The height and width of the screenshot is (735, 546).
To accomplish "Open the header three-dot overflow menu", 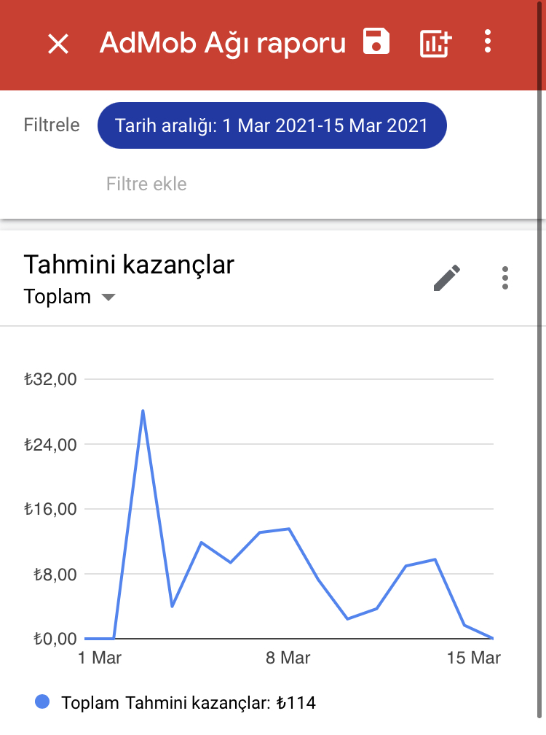I will 488,42.
